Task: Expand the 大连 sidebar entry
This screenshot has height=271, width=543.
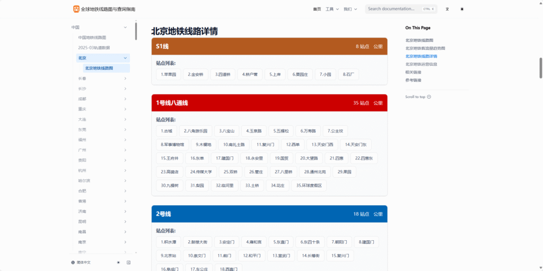Action: pyautogui.click(x=125, y=119)
